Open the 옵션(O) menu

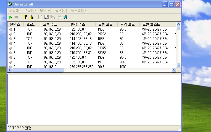pos(61,10)
